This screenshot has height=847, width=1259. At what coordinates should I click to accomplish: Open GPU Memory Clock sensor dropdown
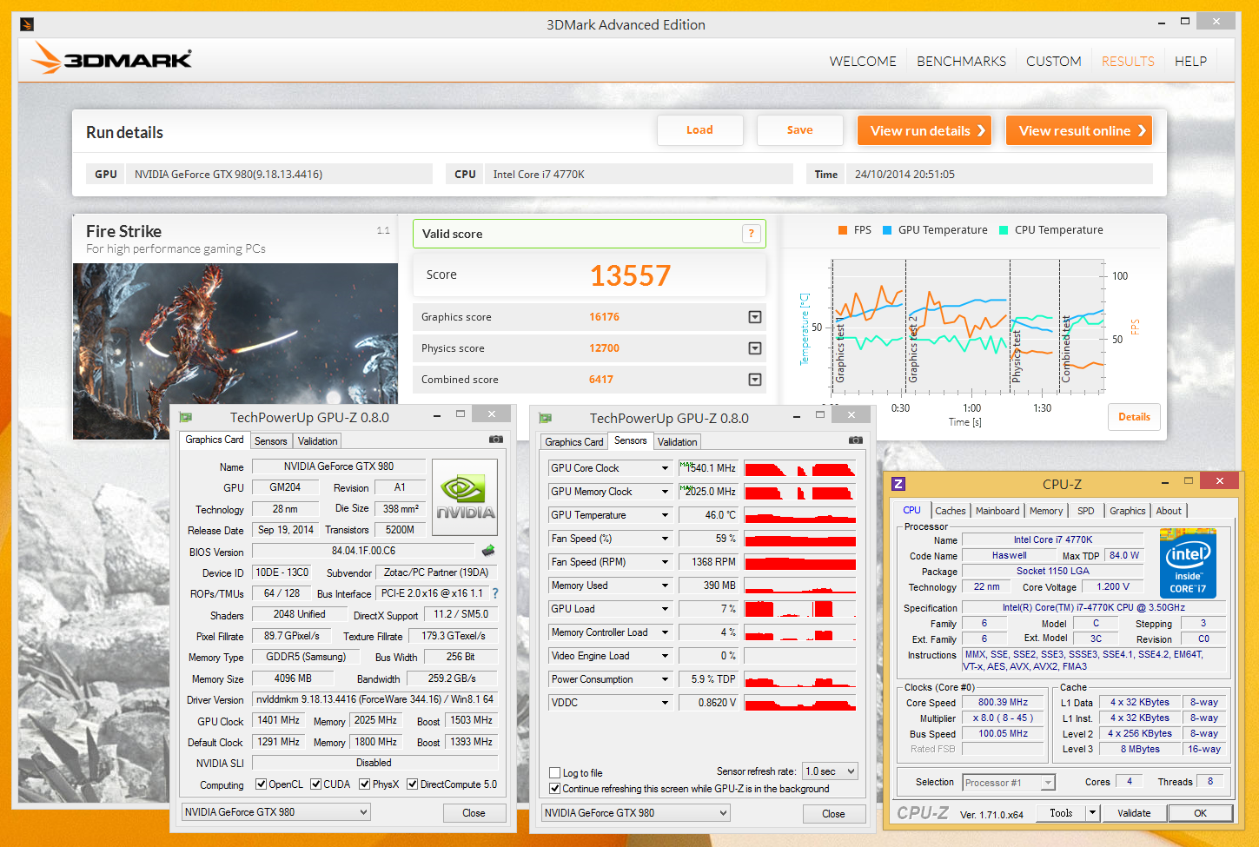pyautogui.click(x=665, y=492)
